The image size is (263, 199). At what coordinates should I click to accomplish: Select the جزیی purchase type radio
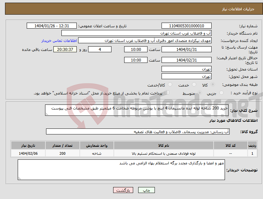tap(221, 93)
